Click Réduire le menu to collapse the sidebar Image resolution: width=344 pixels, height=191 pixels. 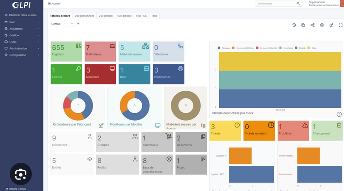point(18,189)
